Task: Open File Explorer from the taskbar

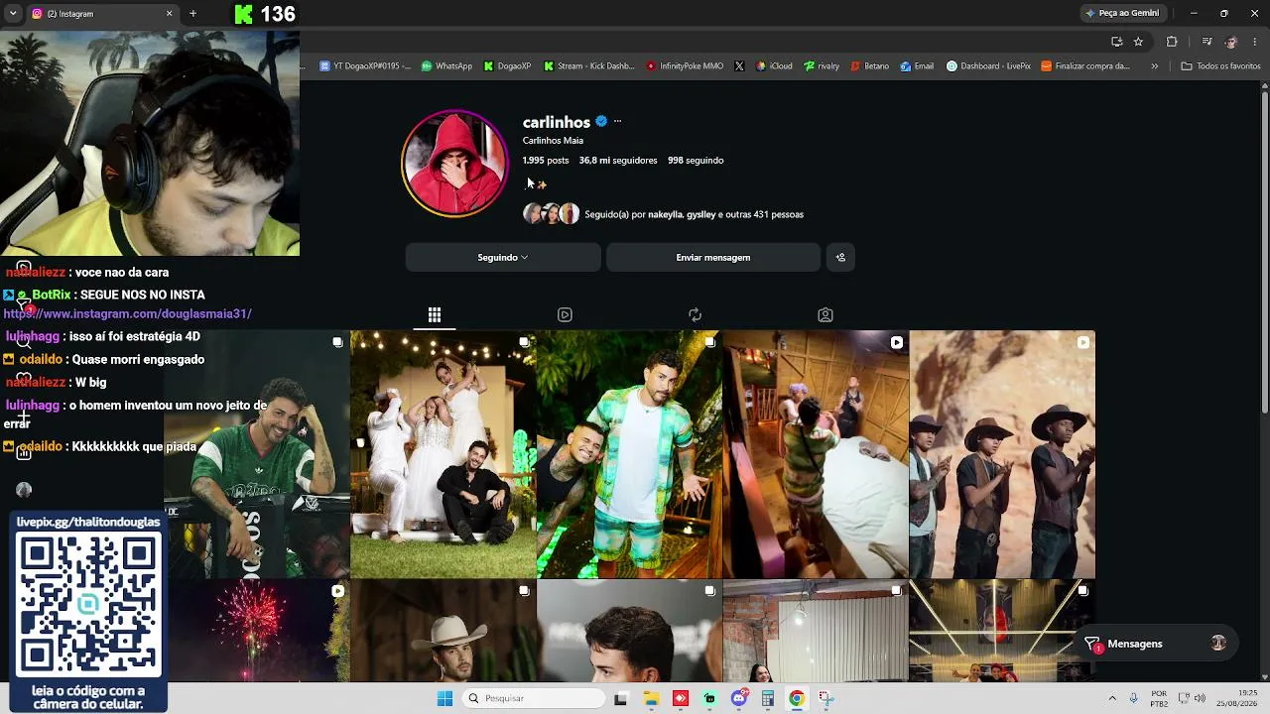Action: pyautogui.click(x=651, y=698)
